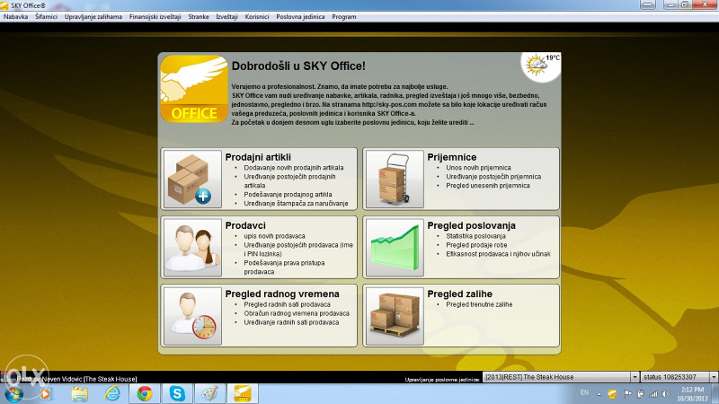The height and width of the screenshot is (404, 719).
Task: Click the Prodavci heading
Action: click(245, 225)
